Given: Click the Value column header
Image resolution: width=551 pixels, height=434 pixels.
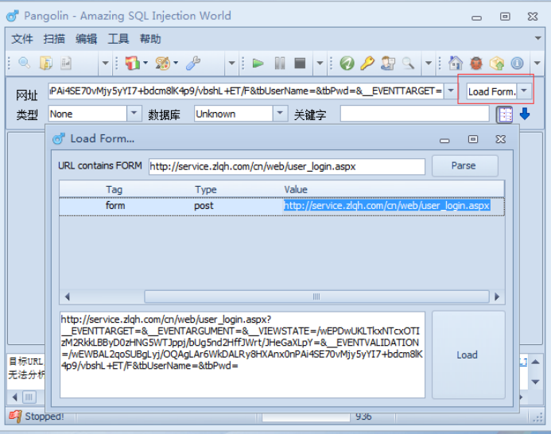Looking at the screenshot, I should pos(296,189).
